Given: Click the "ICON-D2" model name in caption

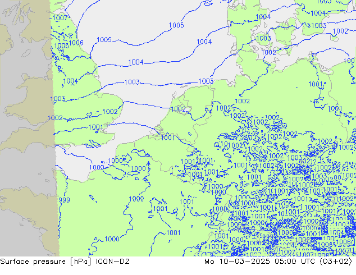Looking at the screenshot, I should click(x=113, y=262).
